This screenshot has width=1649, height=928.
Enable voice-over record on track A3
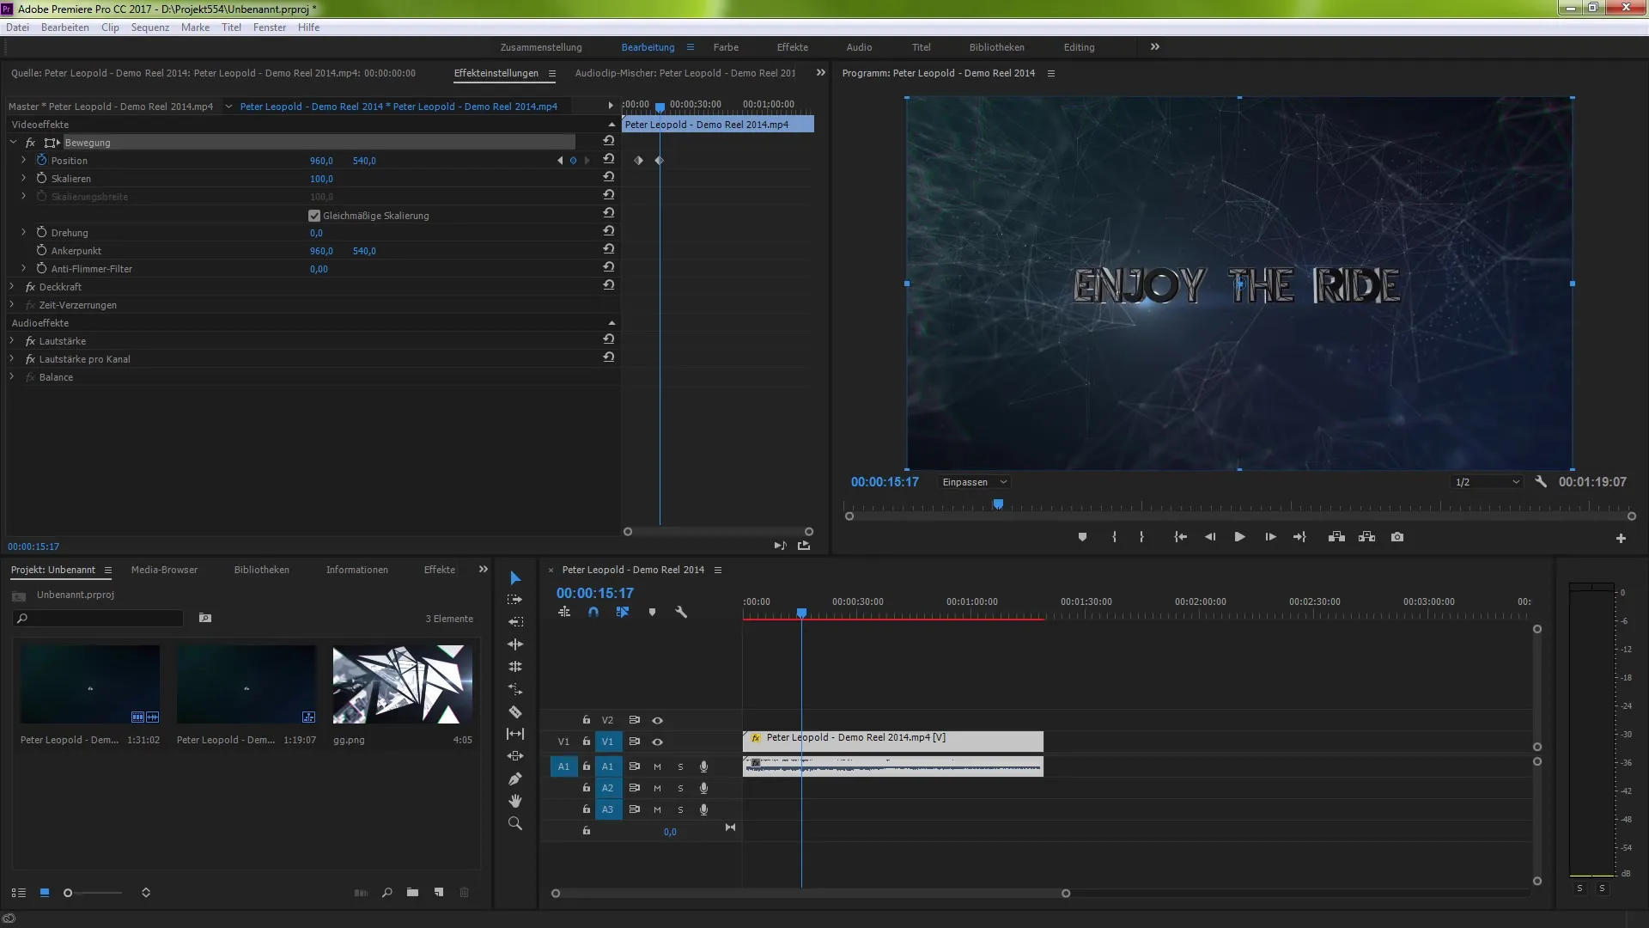(703, 809)
